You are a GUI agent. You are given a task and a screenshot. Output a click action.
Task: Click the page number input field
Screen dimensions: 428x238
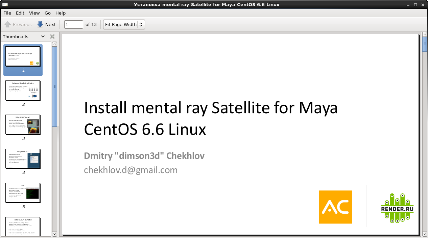point(74,24)
